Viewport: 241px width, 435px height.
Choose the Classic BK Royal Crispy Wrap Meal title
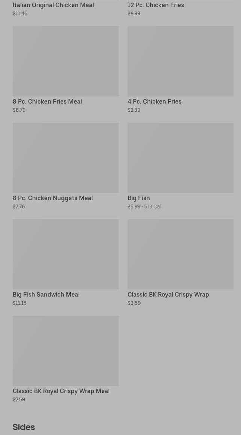point(61,391)
